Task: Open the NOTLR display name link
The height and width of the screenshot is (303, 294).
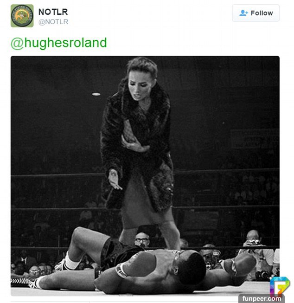Action: click(x=53, y=12)
